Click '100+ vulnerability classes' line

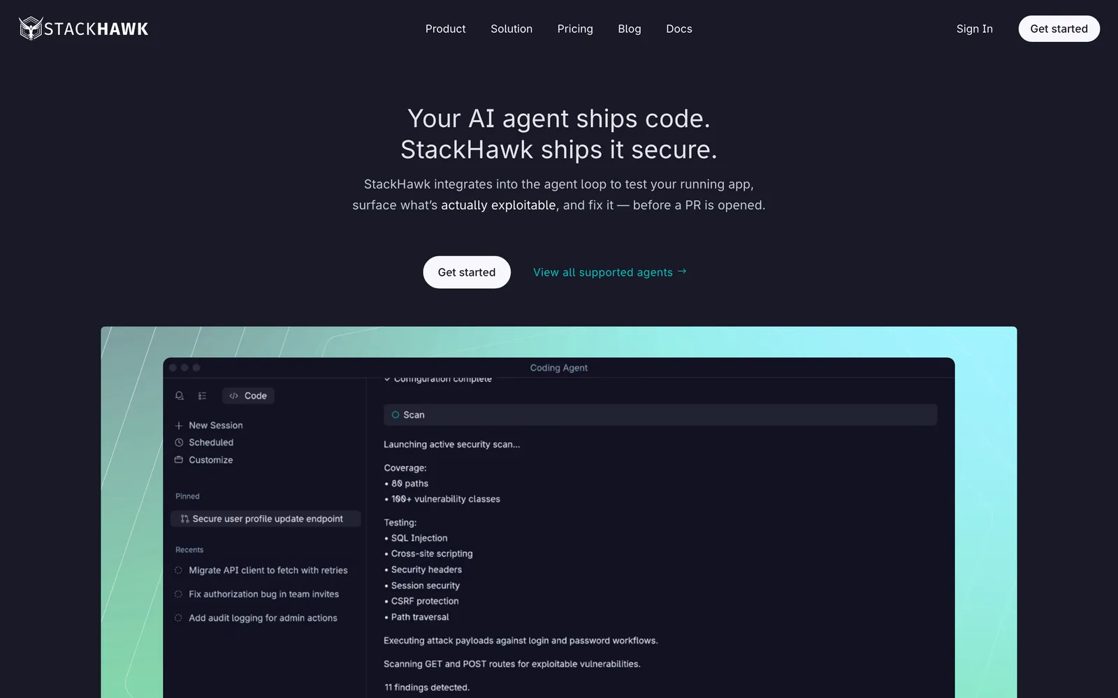(442, 499)
